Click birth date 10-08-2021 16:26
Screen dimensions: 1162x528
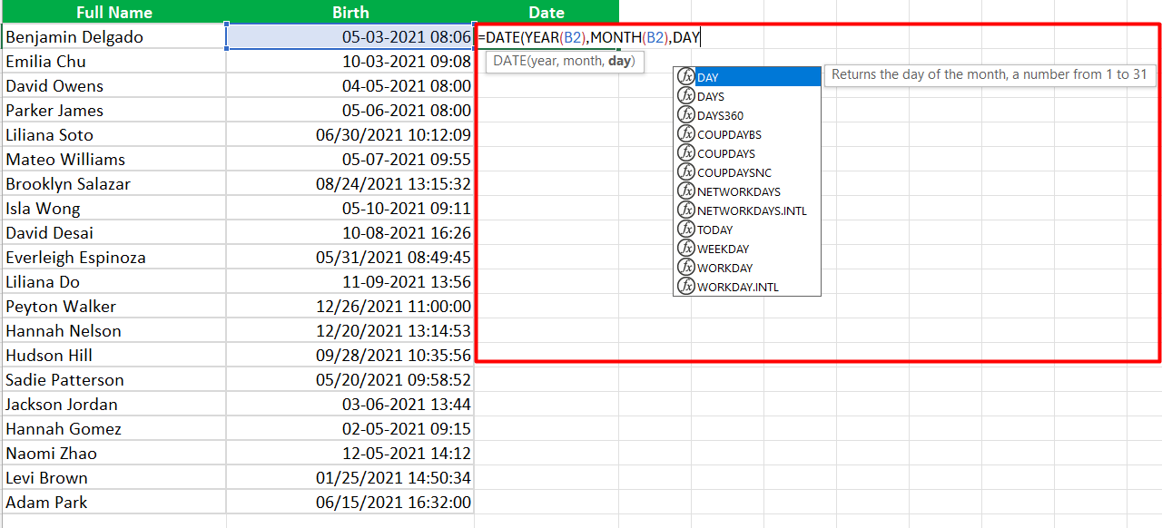point(350,233)
